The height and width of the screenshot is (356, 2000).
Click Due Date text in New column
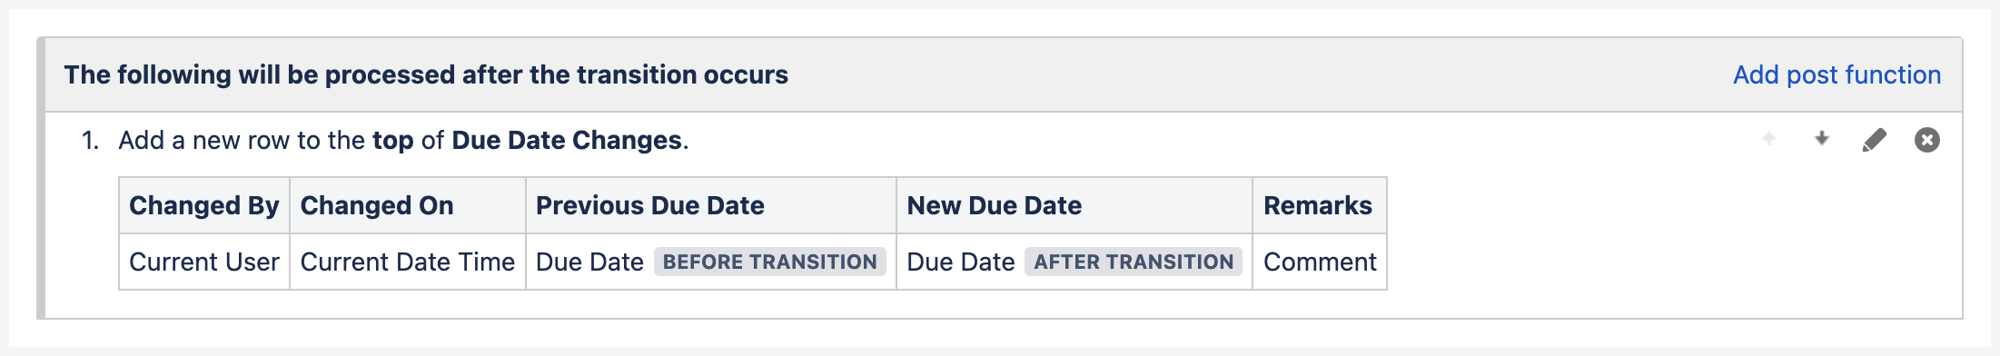click(960, 262)
